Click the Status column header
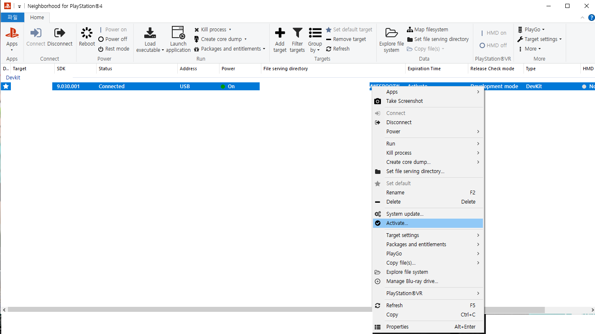The image size is (595, 334). tap(105, 69)
